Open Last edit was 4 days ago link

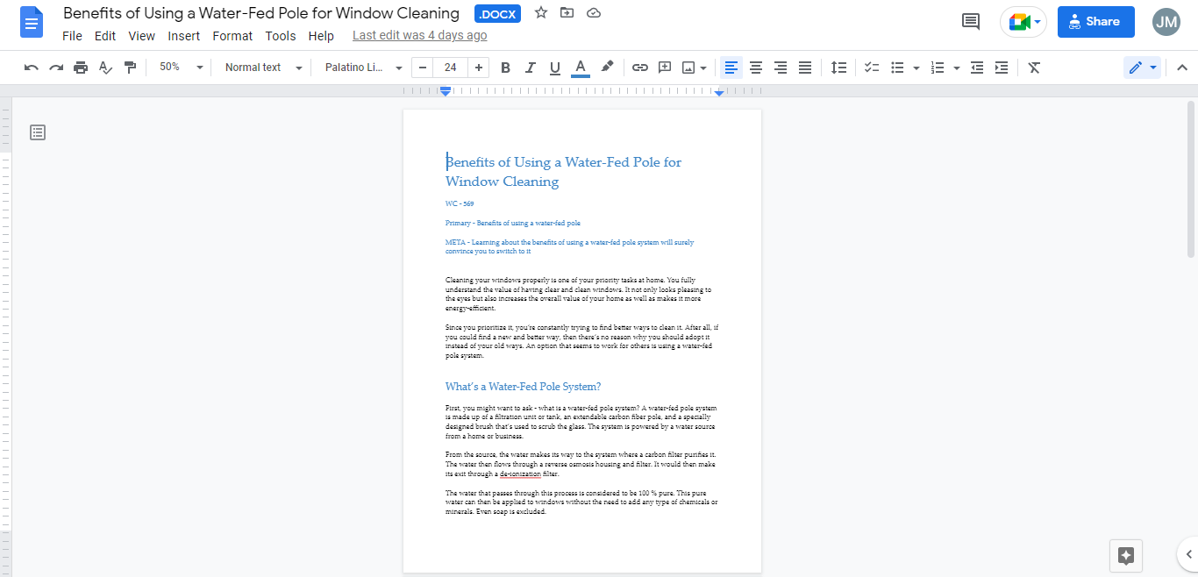coord(419,36)
